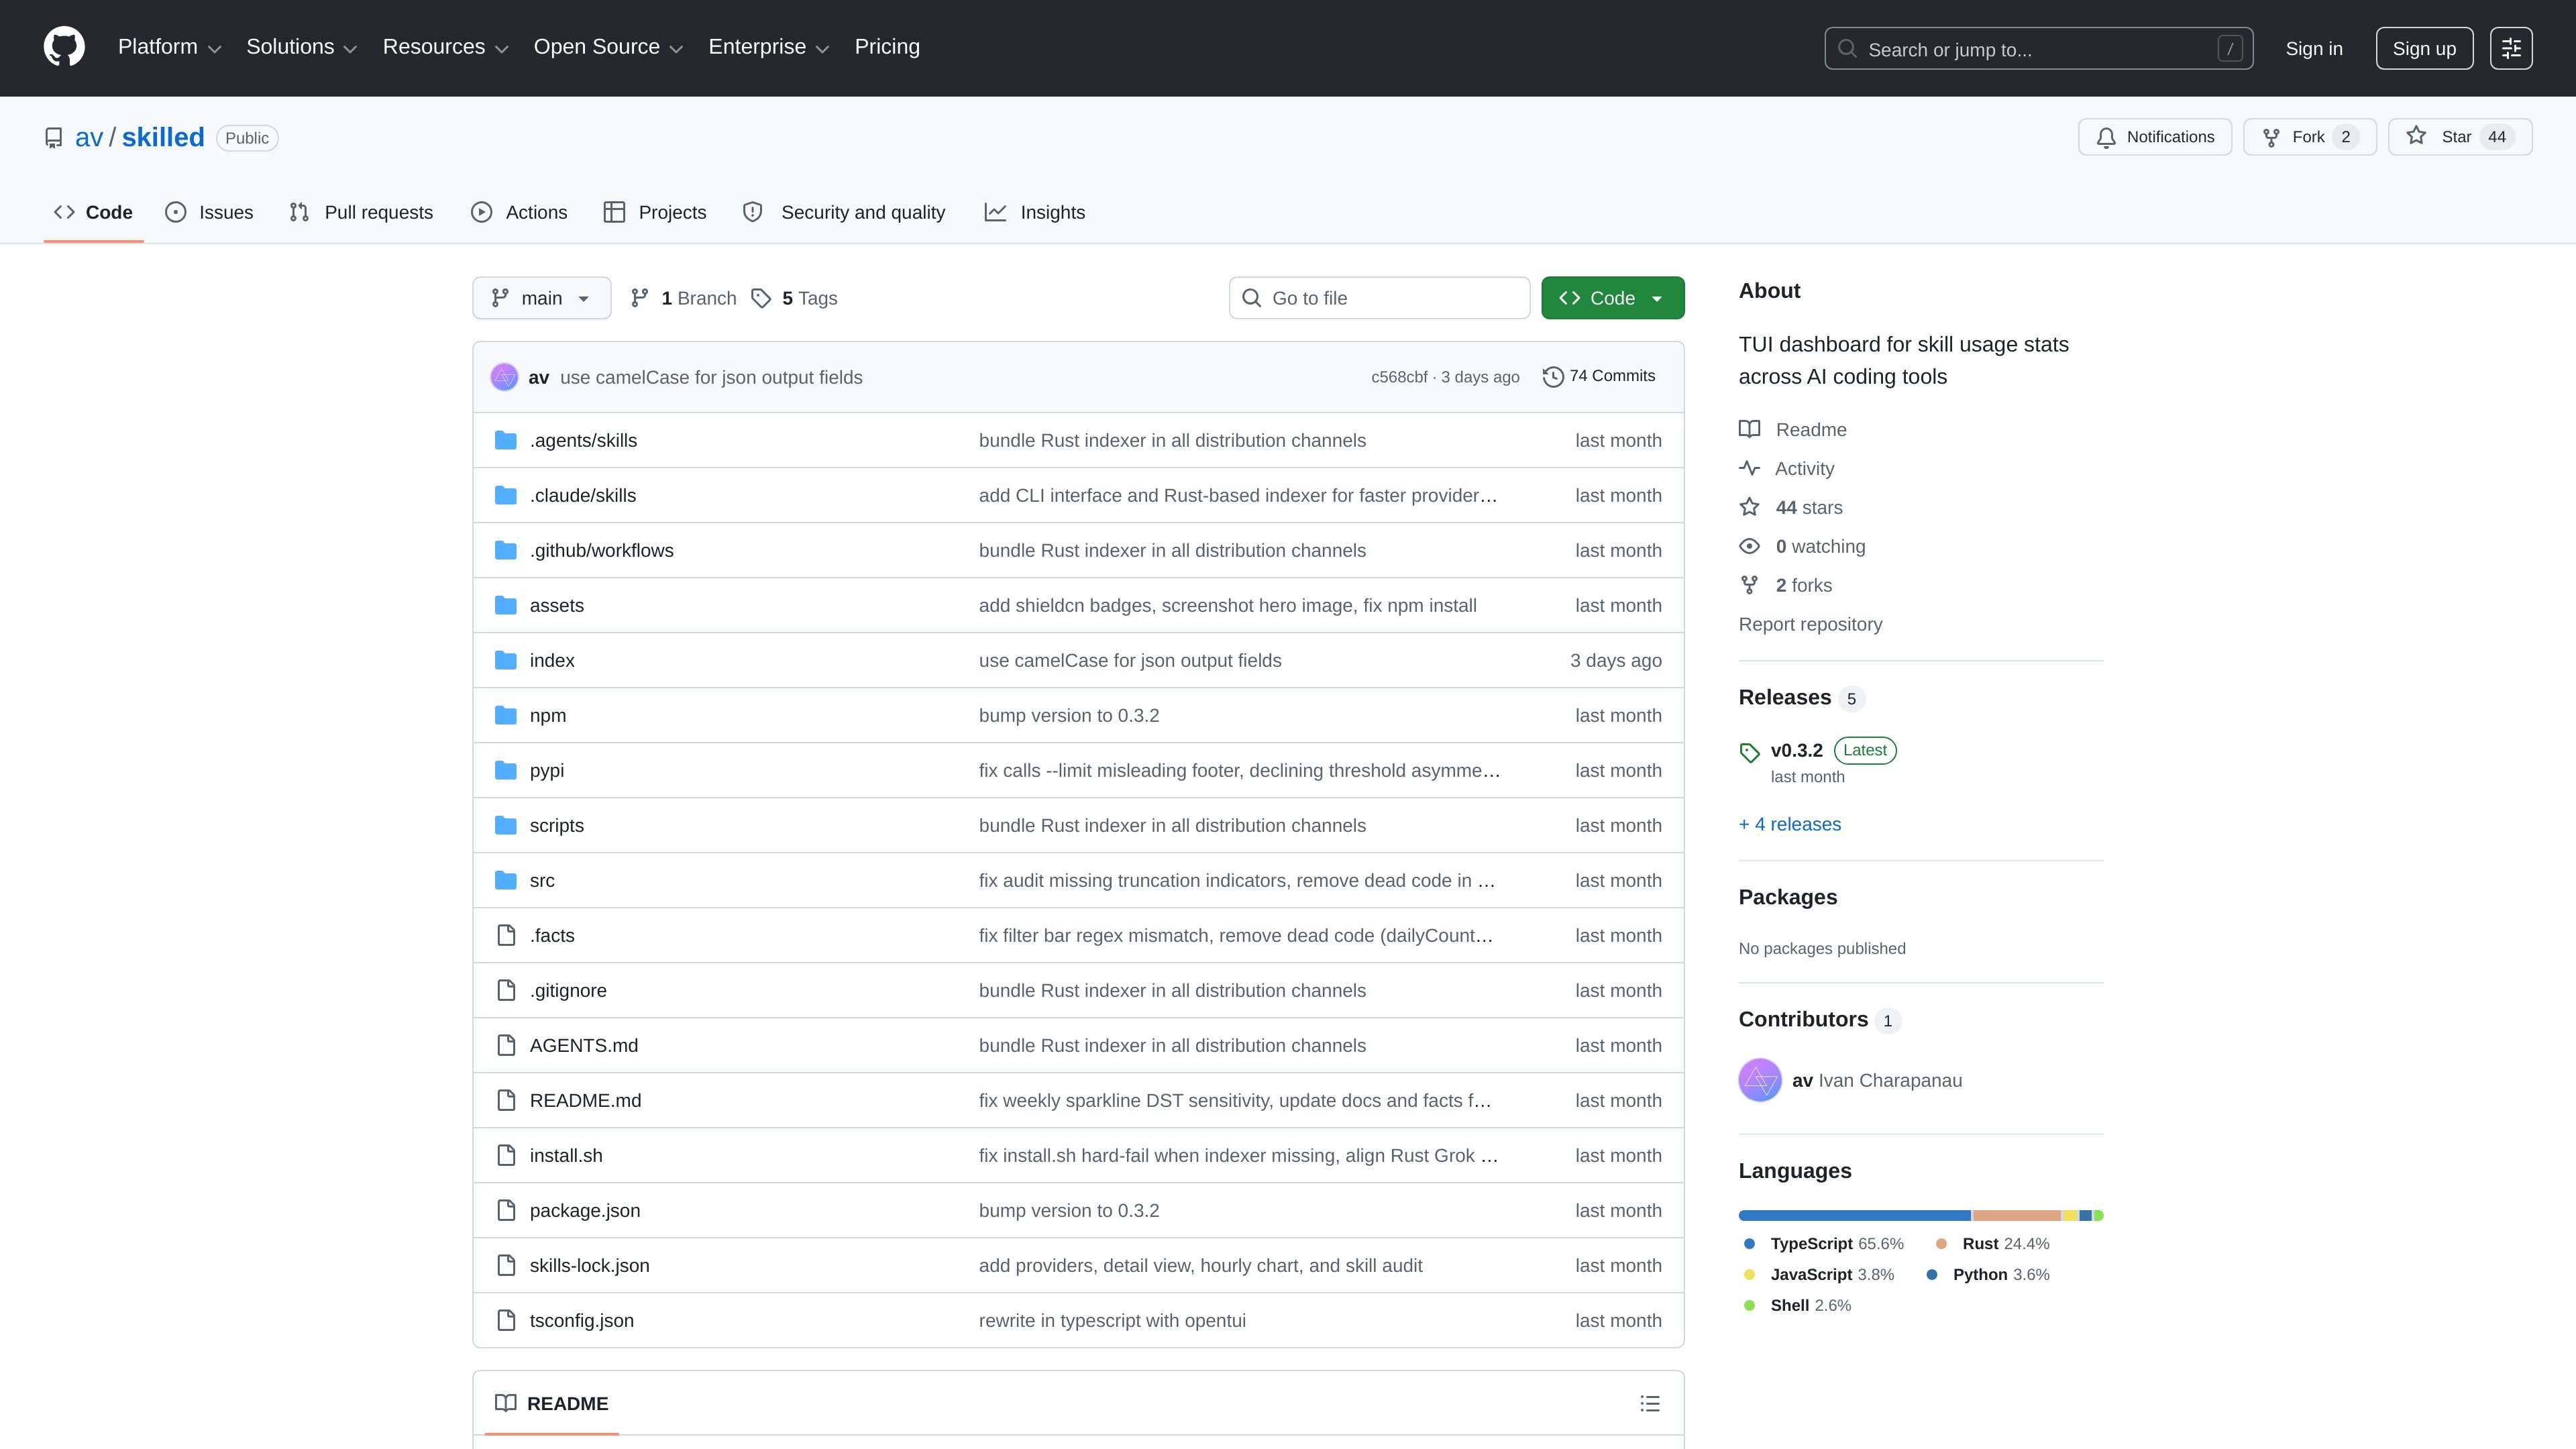The image size is (2576, 1449).
Task: Open the README outline list icon
Action: tap(1650, 1403)
